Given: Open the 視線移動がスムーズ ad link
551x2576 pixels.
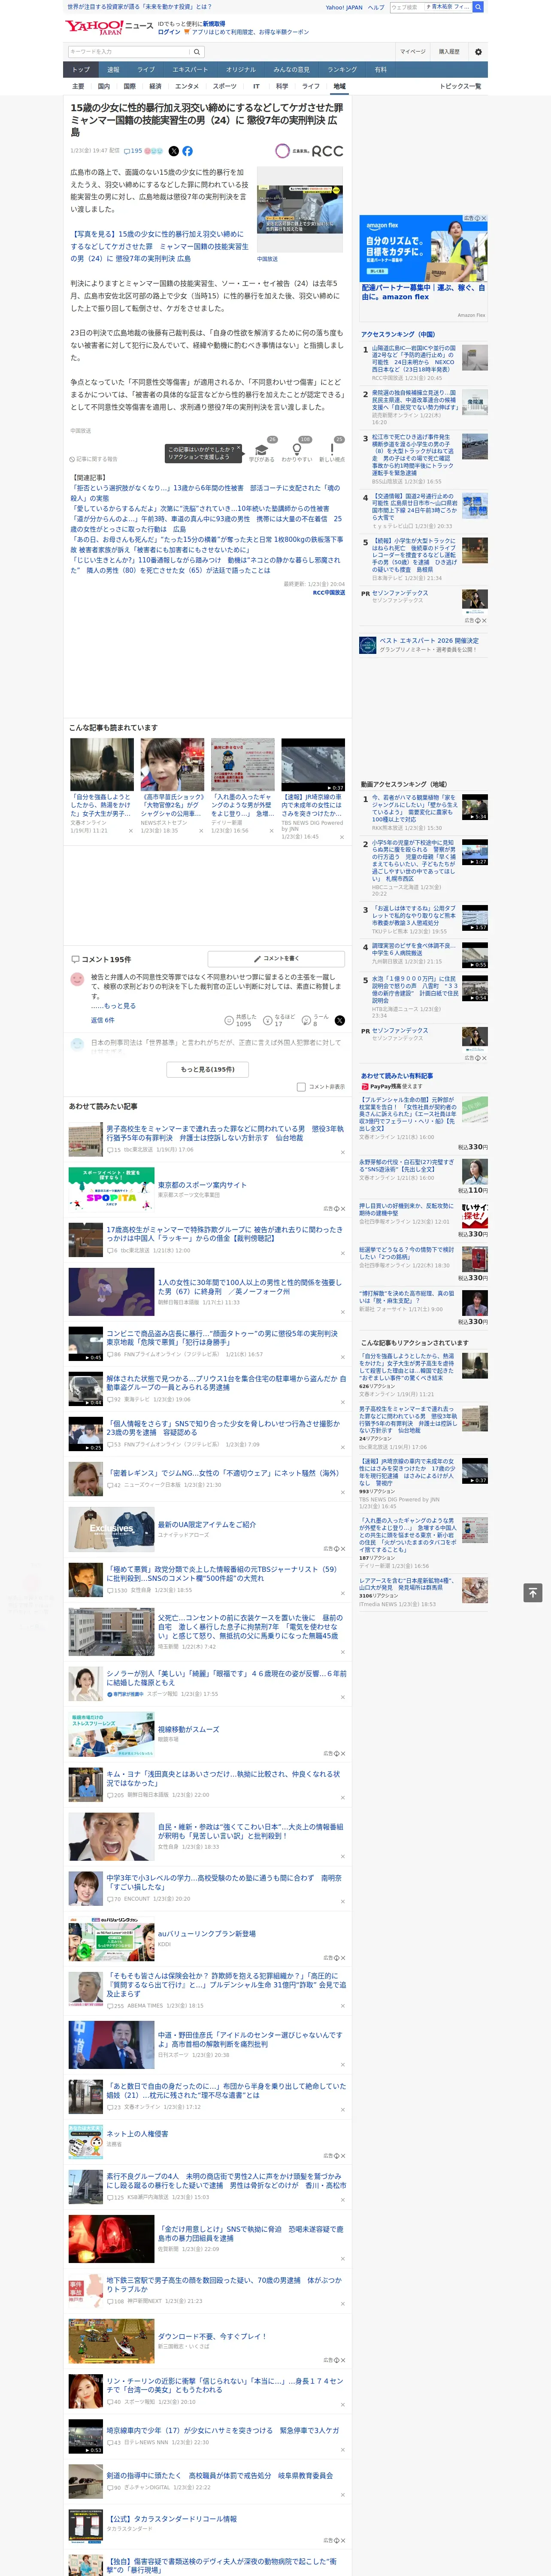Looking at the screenshot, I should (188, 1729).
